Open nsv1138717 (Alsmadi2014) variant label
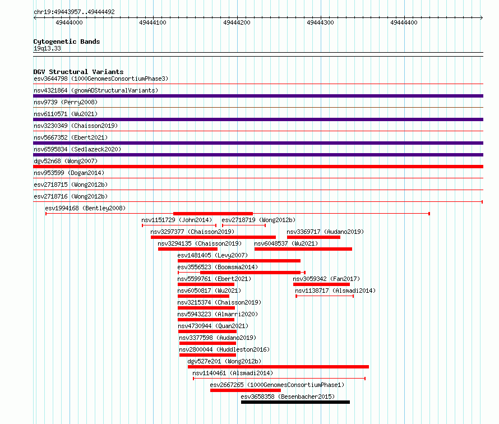 tap(335, 291)
